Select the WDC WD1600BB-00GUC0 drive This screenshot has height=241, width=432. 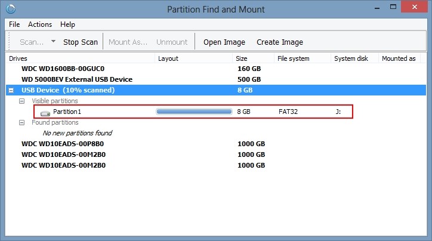pyautogui.click(x=63, y=69)
